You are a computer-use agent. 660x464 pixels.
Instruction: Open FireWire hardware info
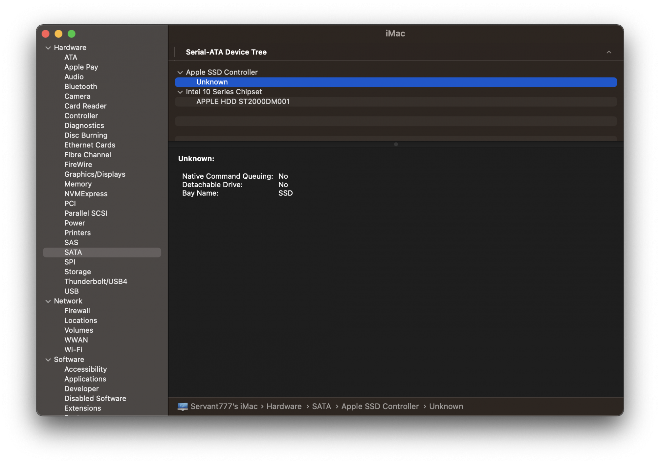[78, 165]
